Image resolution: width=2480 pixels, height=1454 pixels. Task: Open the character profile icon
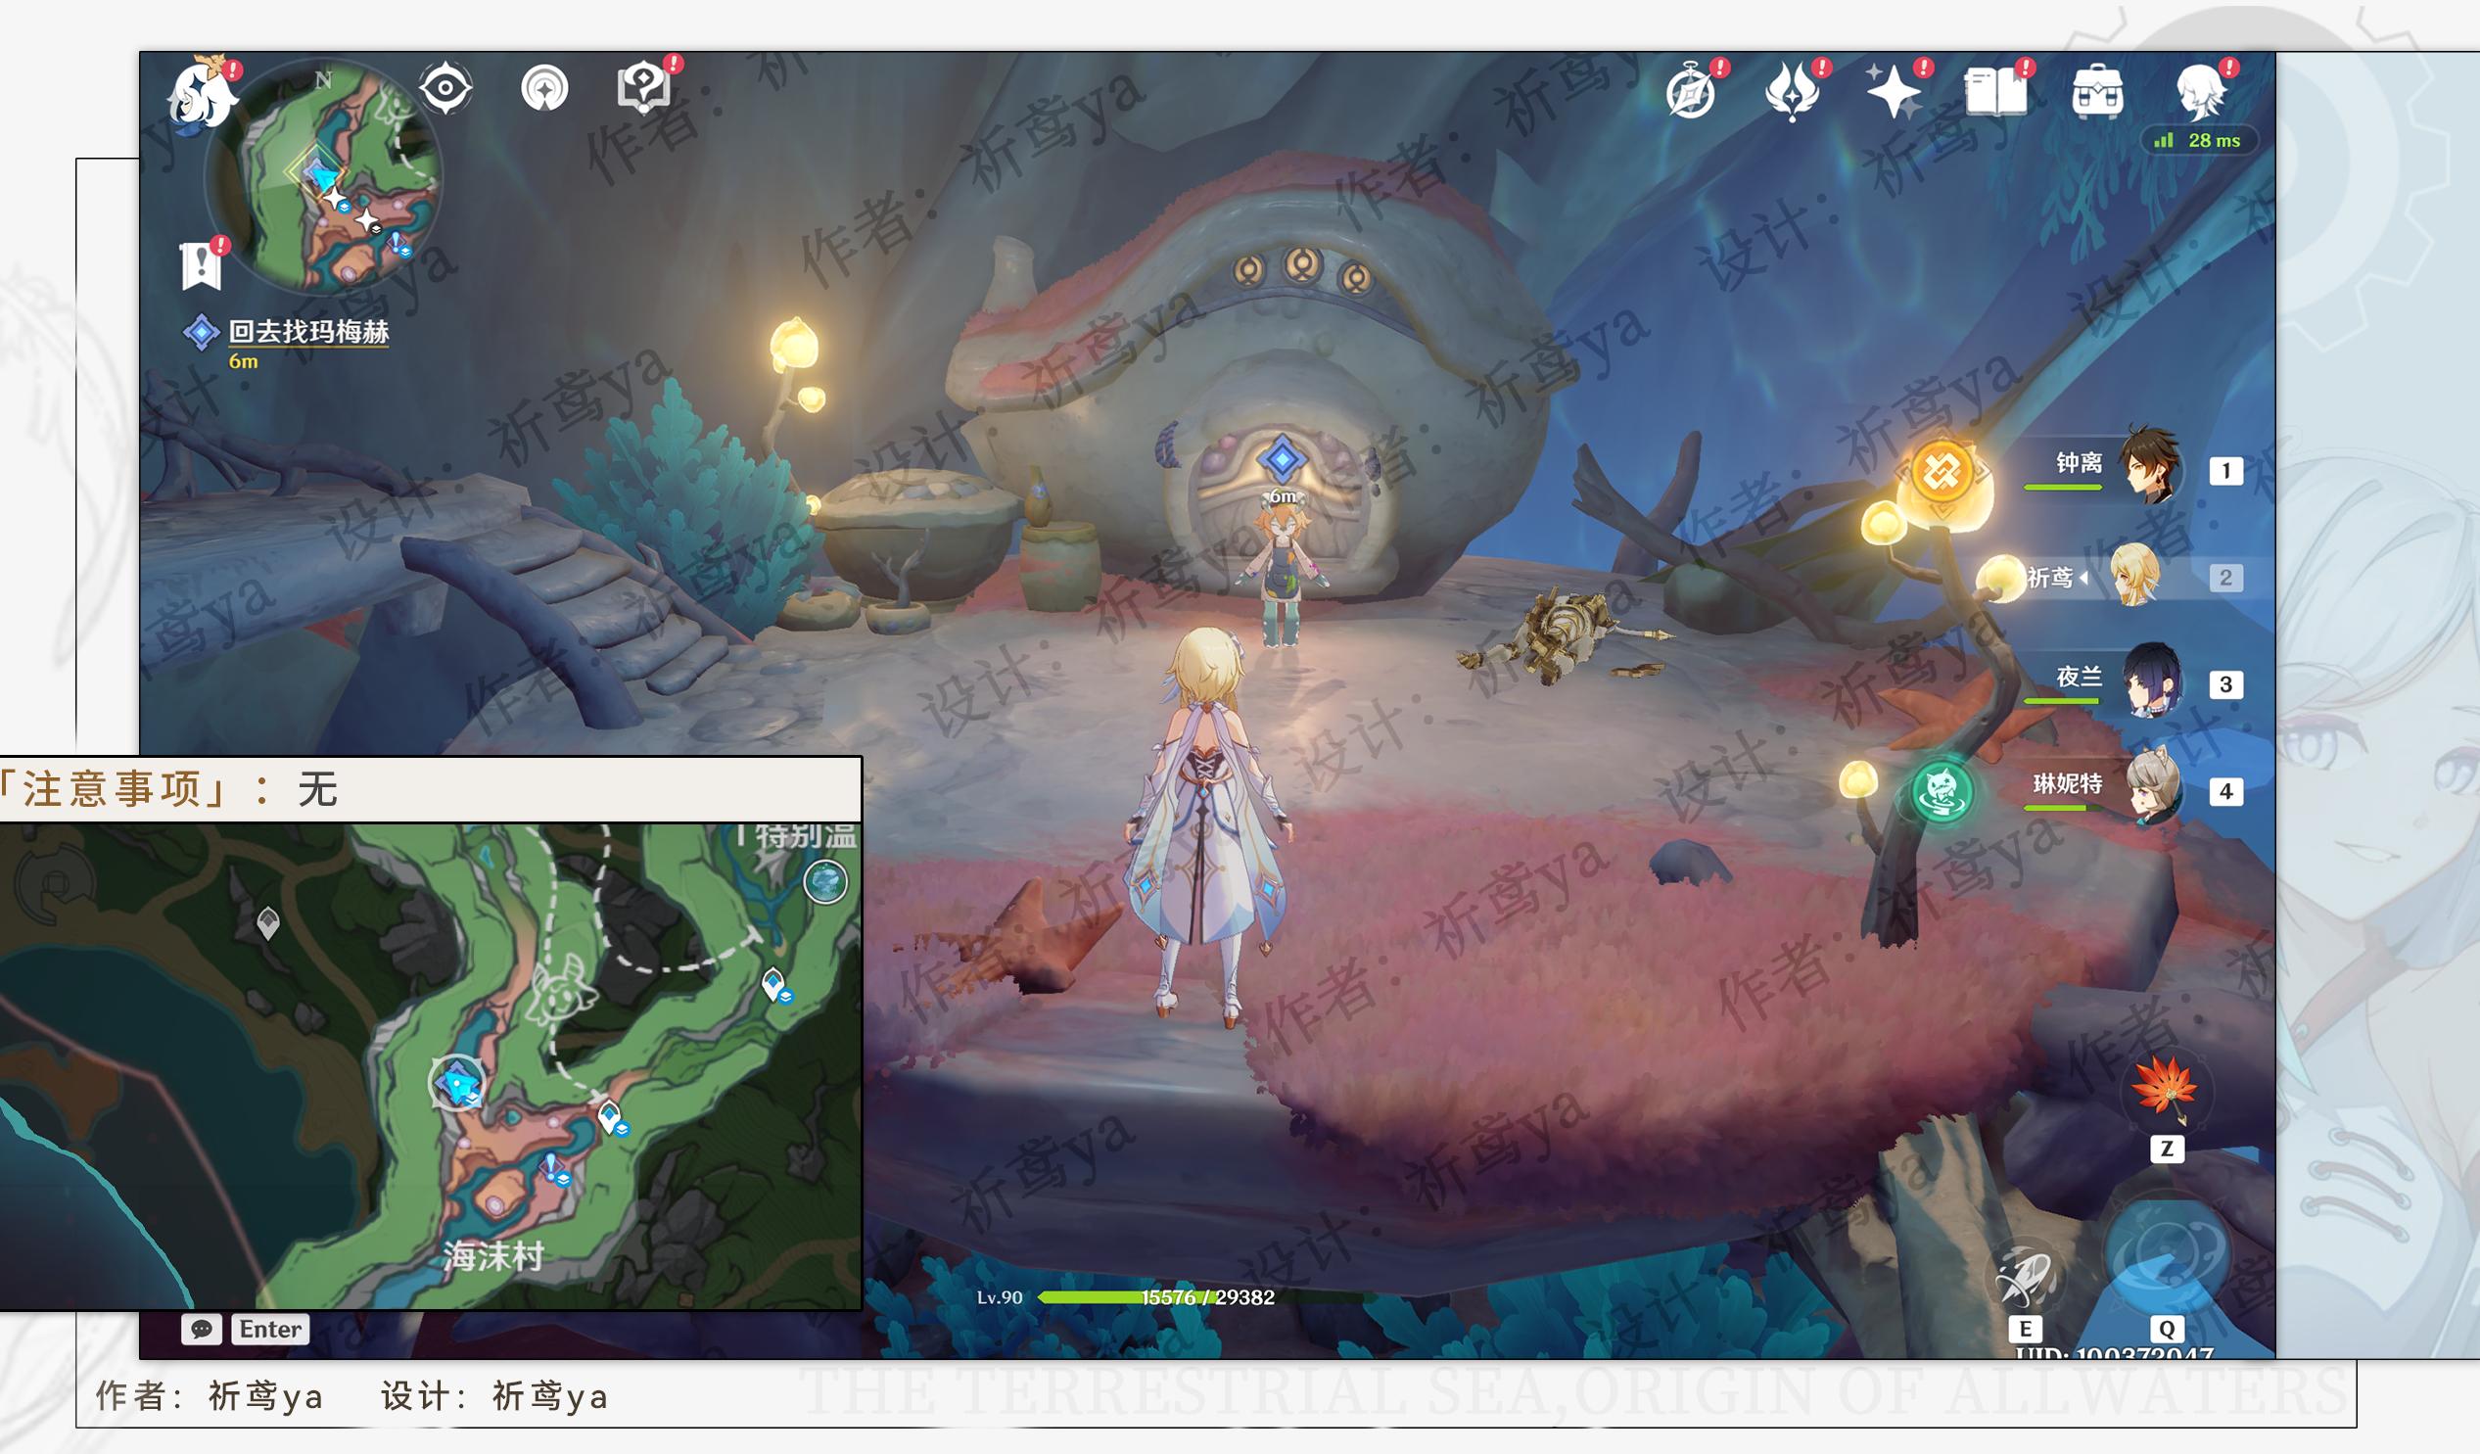[x=2201, y=94]
